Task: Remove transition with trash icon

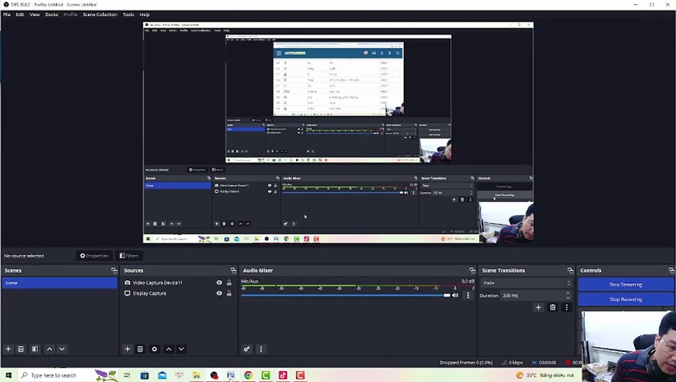Action: (x=553, y=307)
